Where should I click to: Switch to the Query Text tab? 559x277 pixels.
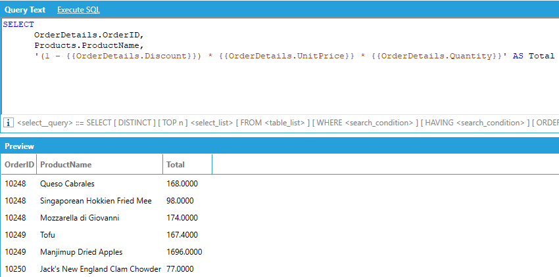24,10
